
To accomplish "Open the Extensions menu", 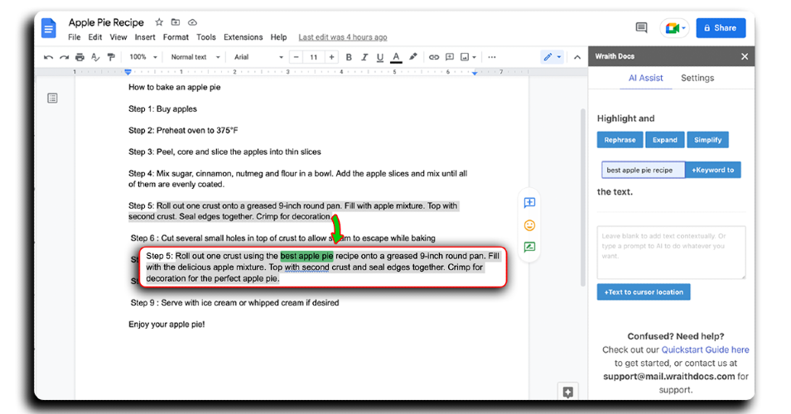I will coord(244,37).
